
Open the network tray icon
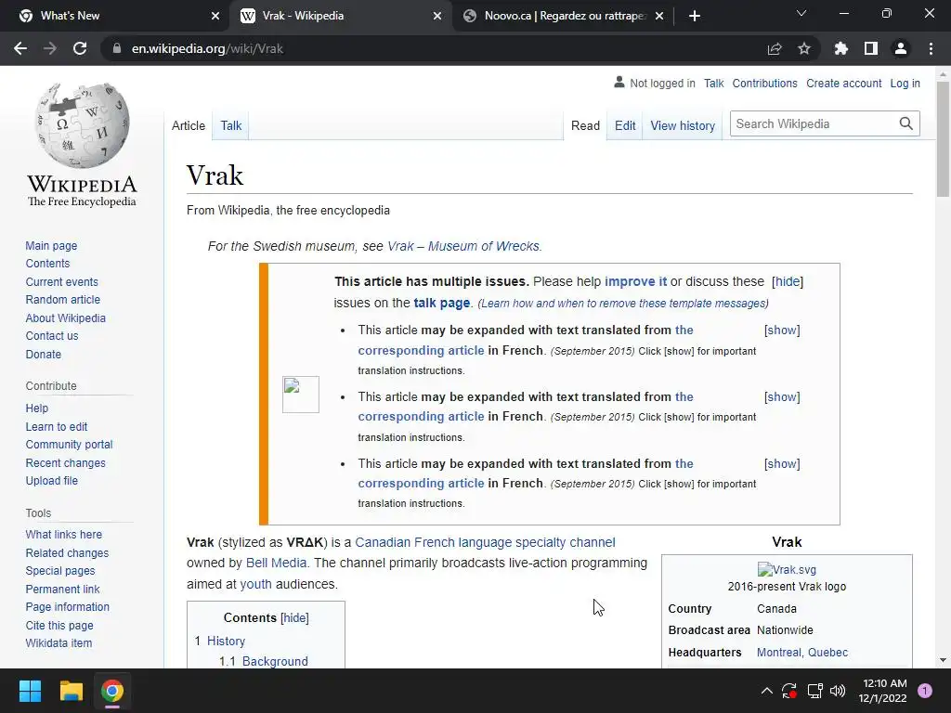pos(814,691)
